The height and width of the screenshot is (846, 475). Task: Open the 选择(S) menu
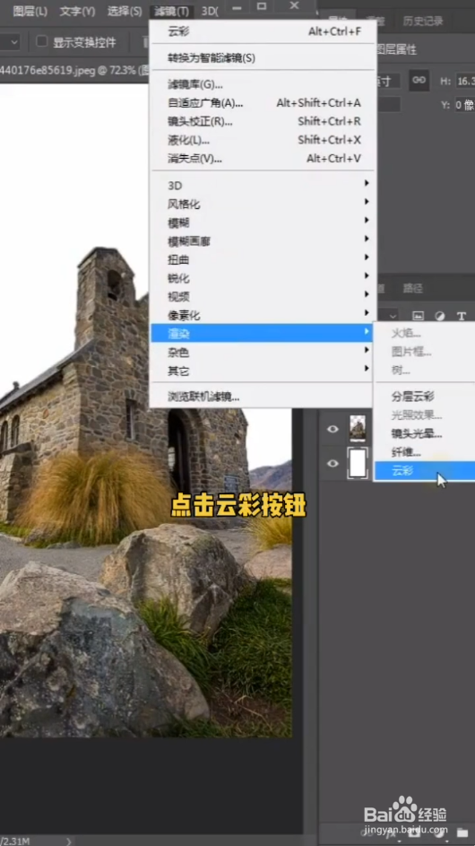[125, 11]
